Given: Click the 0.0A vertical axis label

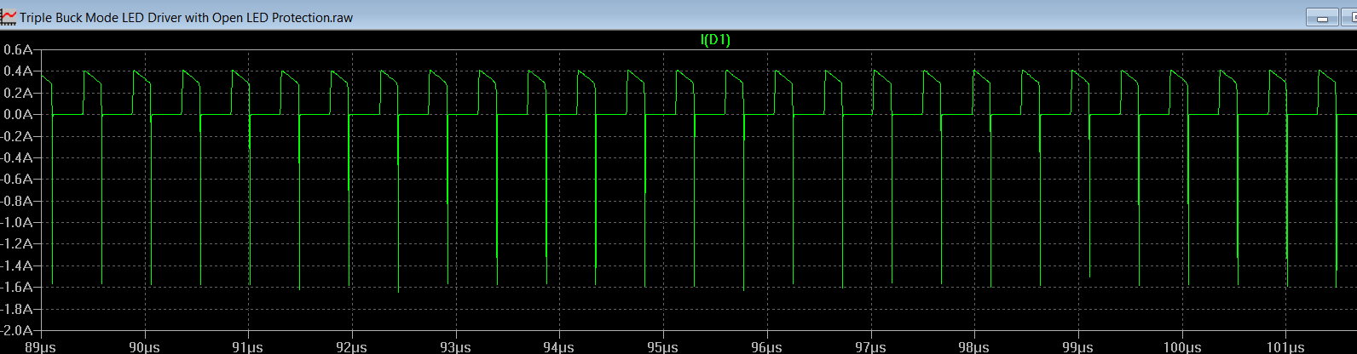Looking at the screenshot, I should tap(17, 115).
